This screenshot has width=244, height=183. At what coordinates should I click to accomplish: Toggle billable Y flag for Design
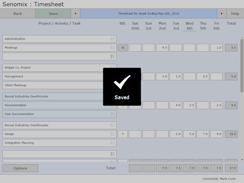122,134
